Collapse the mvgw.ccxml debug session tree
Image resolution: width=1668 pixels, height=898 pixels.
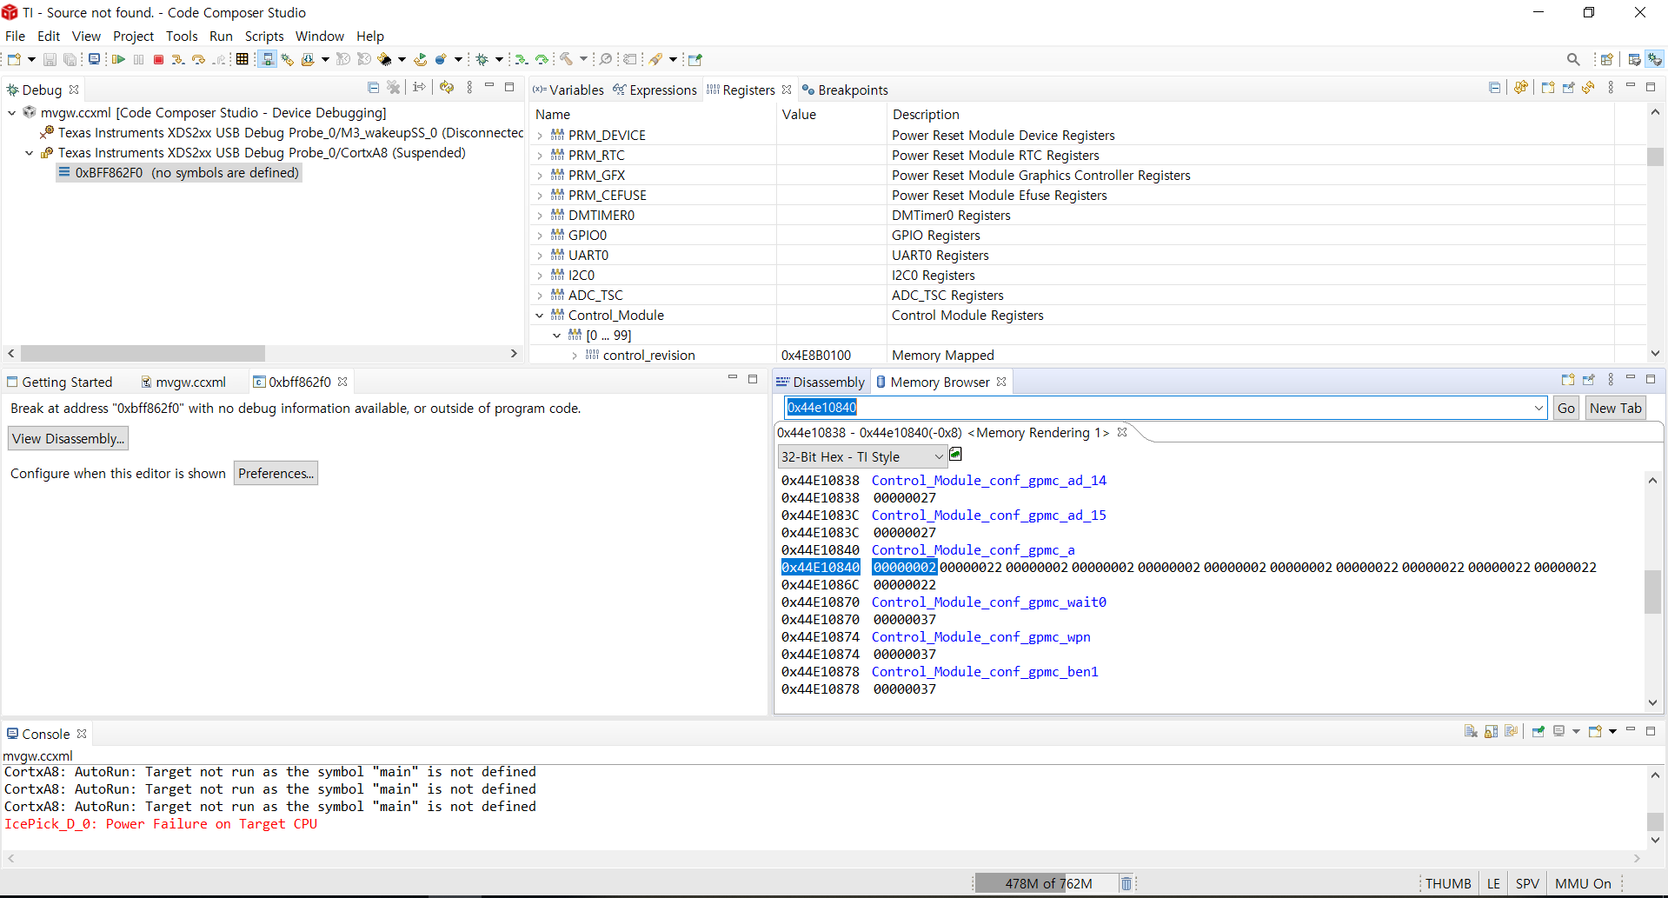(12, 113)
